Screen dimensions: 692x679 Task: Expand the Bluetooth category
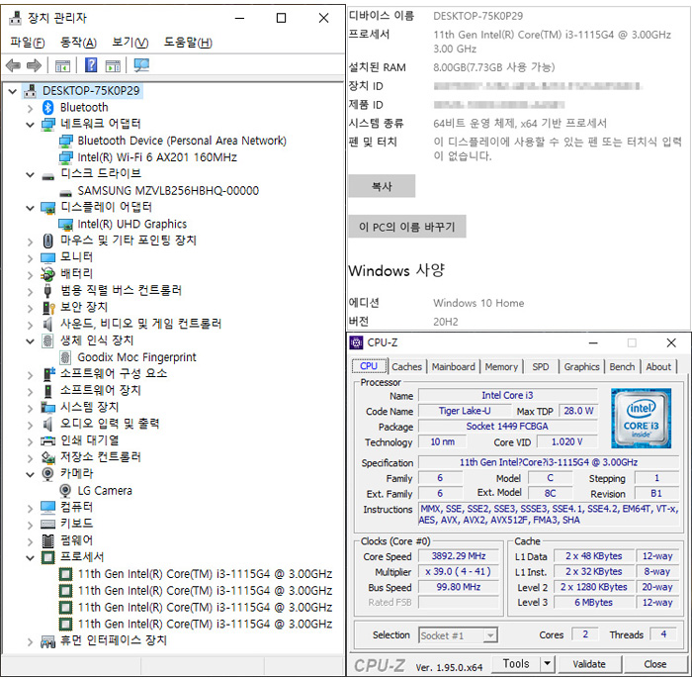click(x=30, y=108)
